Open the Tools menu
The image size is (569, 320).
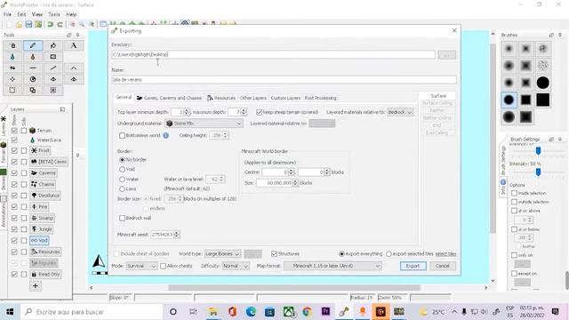click(x=54, y=14)
